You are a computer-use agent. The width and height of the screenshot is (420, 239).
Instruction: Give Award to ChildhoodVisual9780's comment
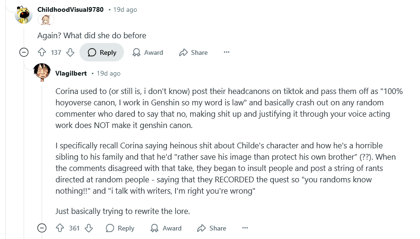click(x=148, y=52)
